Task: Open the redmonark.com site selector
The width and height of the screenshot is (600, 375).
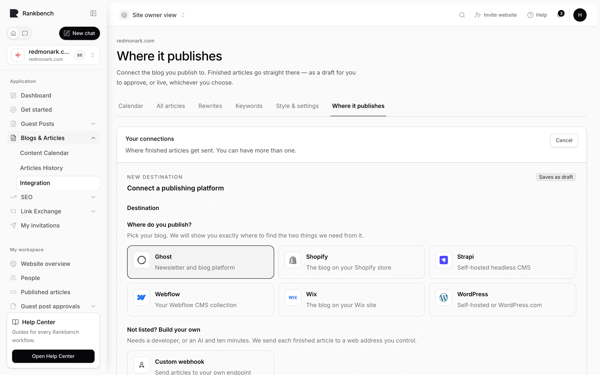Action: (x=53, y=55)
